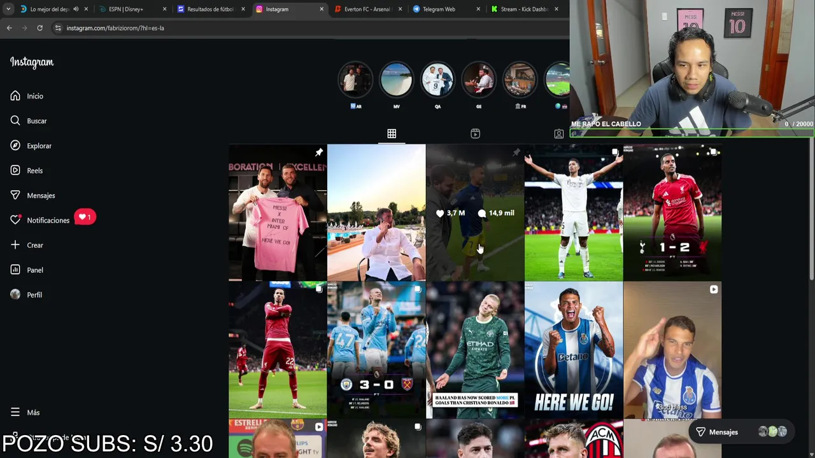Open the Liverpool 1-2 result post
This screenshot has height=458, width=815.
pyautogui.click(x=672, y=212)
